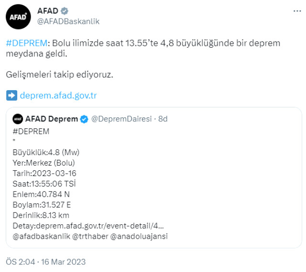Click the blue right-arrow emoji icon

[11, 95]
